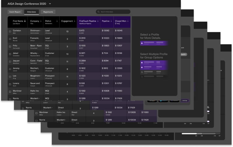The image size is (233, 147).
Task: Open the Registrants tab
Action: pyautogui.click(x=48, y=12)
